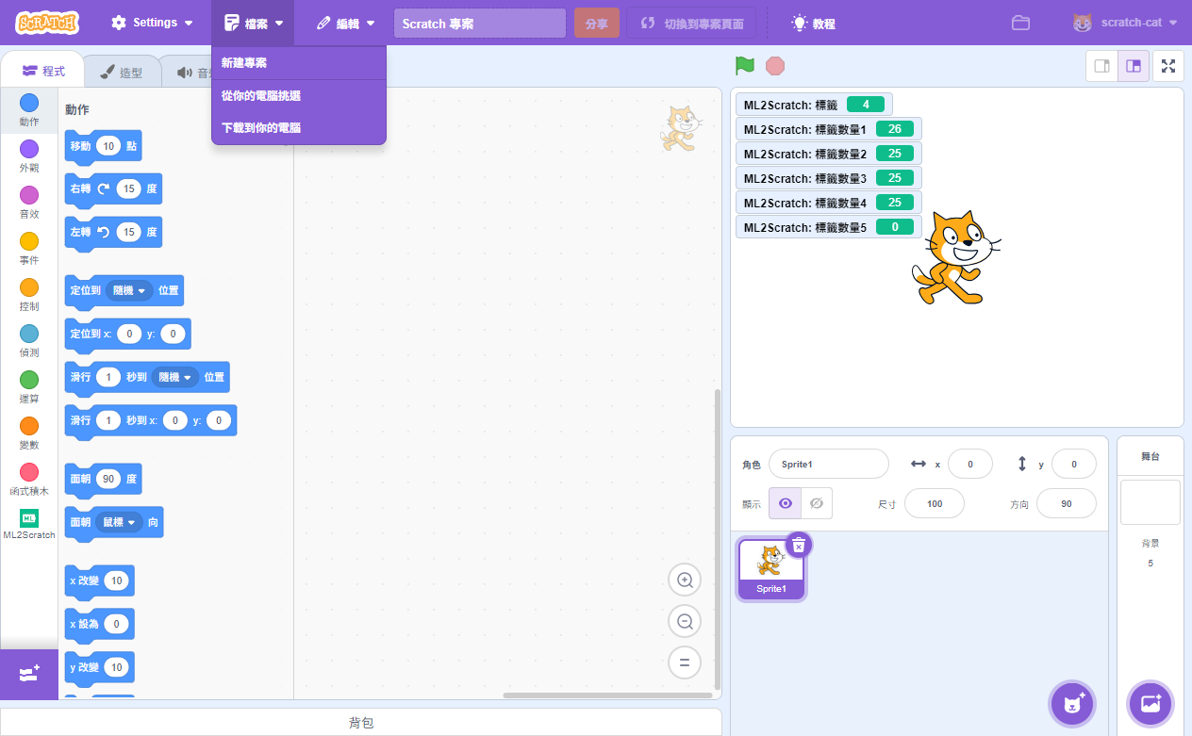Click ML2Scratch: 標籤 monitor on stage
The width and height of the screenshot is (1192, 736).
click(814, 105)
